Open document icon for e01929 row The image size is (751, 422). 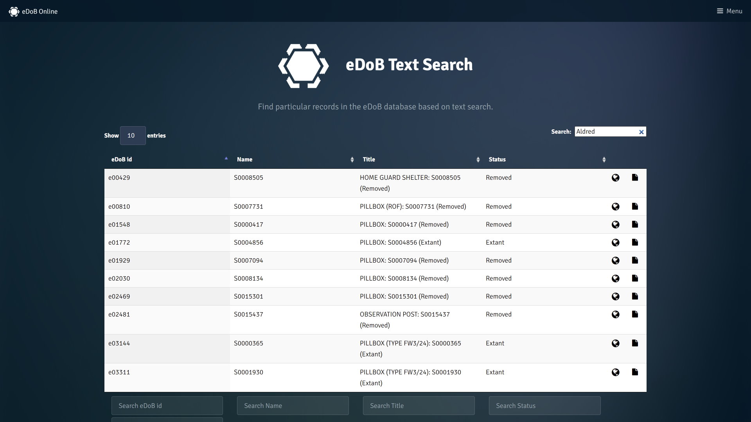(x=635, y=260)
